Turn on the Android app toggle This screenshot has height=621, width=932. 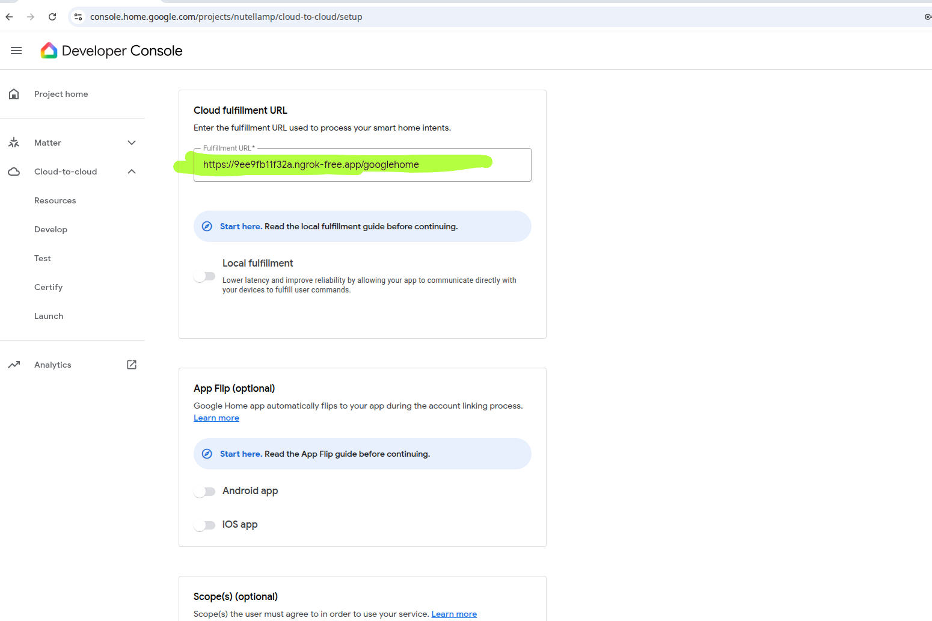click(x=205, y=492)
